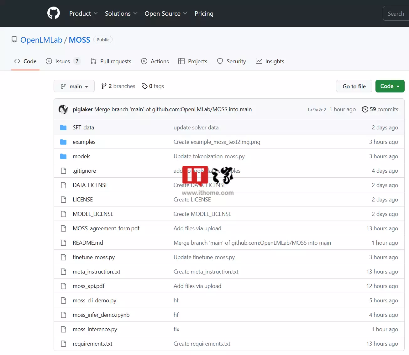The width and height of the screenshot is (409, 355).
Task: Expand the green Code dropdown button
Action: 390,86
